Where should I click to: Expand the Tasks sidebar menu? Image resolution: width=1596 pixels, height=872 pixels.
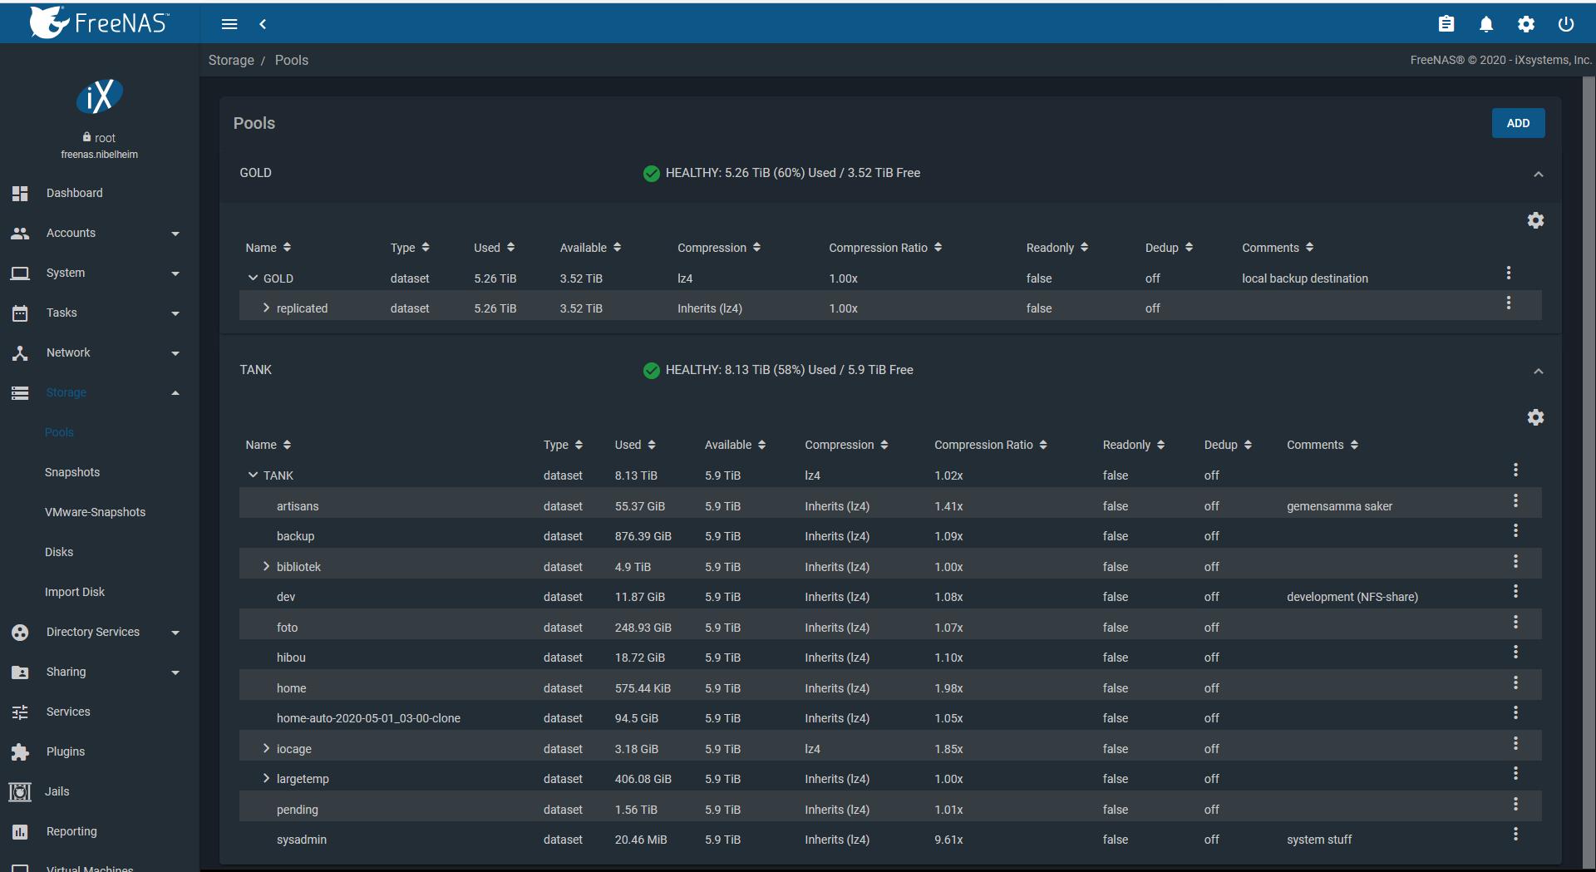(100, 313)
